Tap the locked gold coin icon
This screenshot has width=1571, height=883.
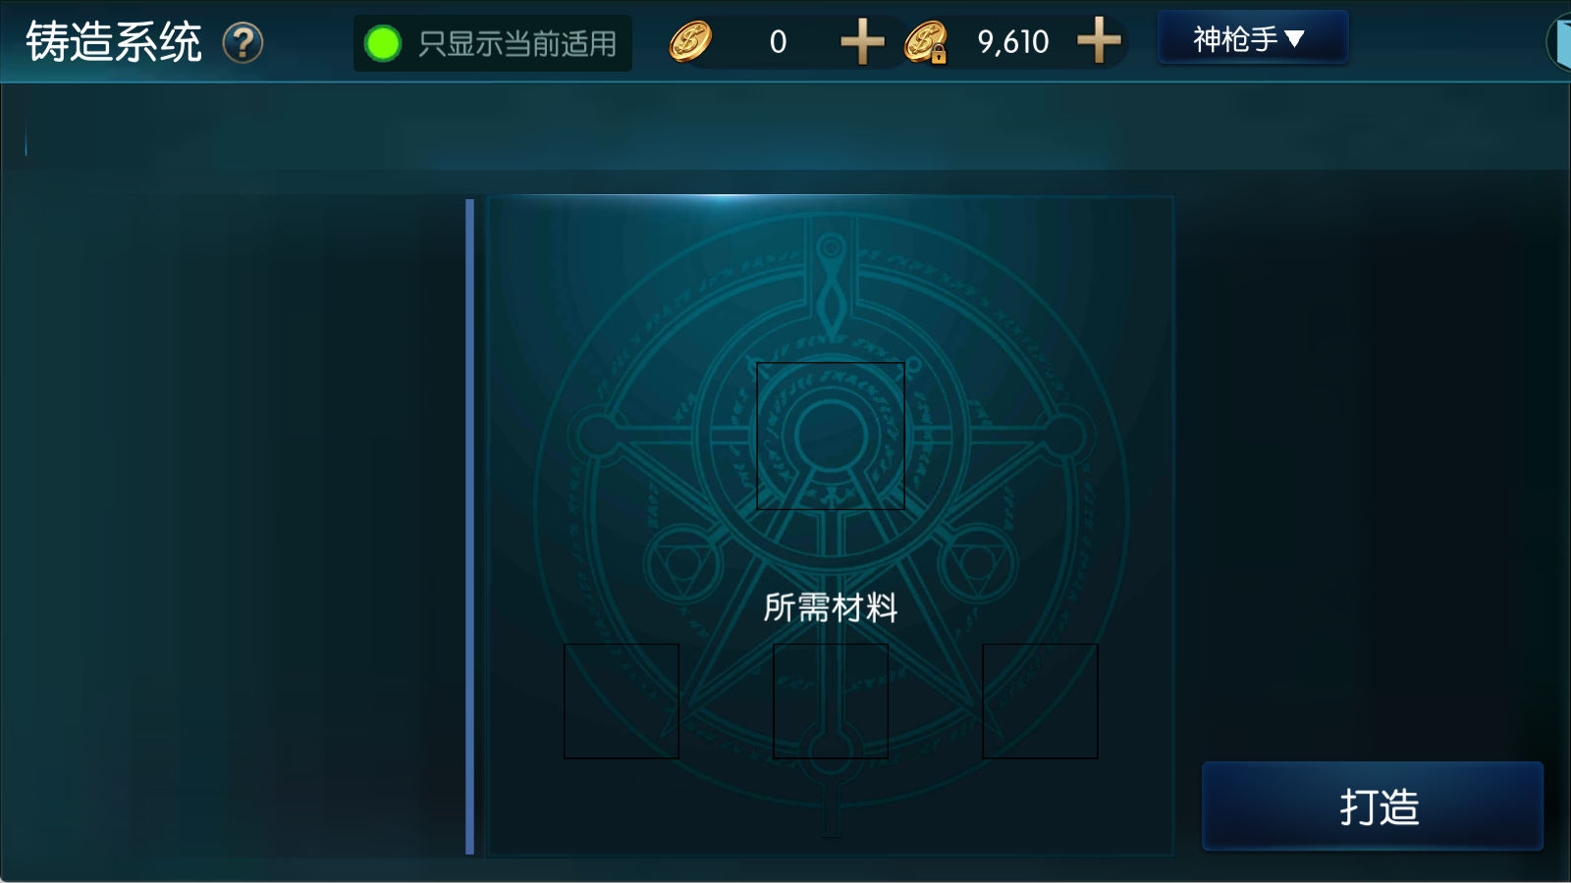[x=926, y=42]
